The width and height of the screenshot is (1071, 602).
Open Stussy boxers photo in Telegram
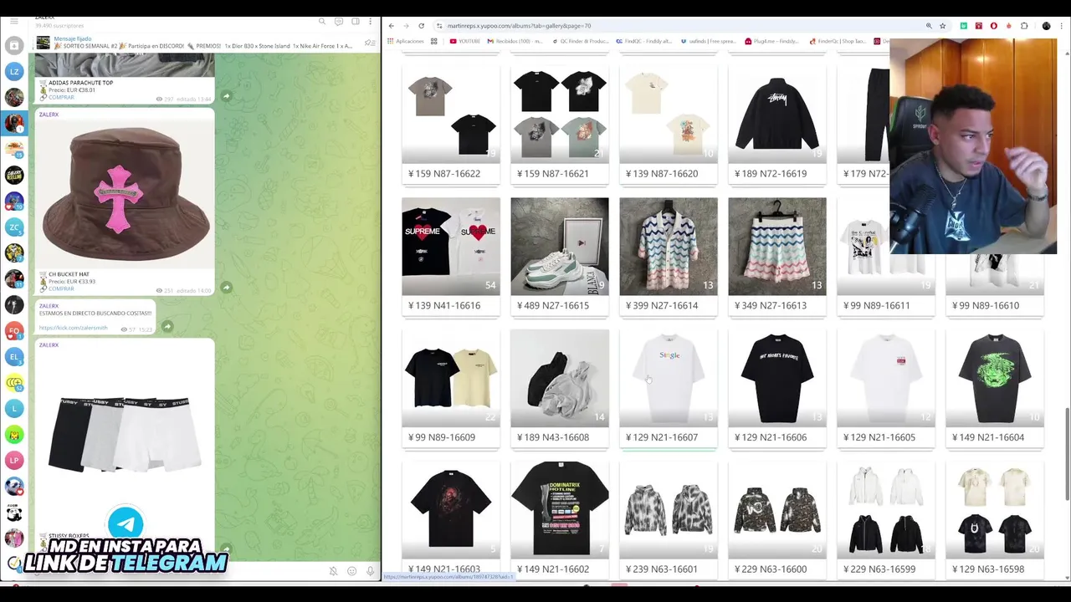[126, 433]
